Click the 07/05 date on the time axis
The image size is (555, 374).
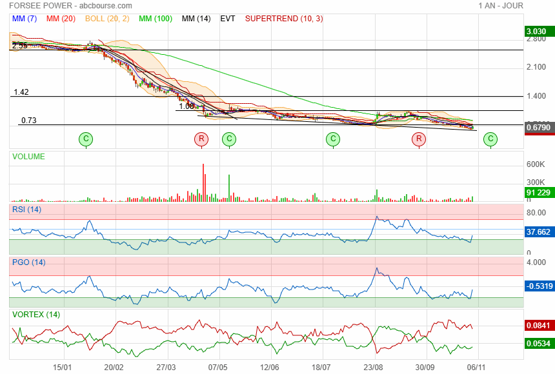point(217,368)
